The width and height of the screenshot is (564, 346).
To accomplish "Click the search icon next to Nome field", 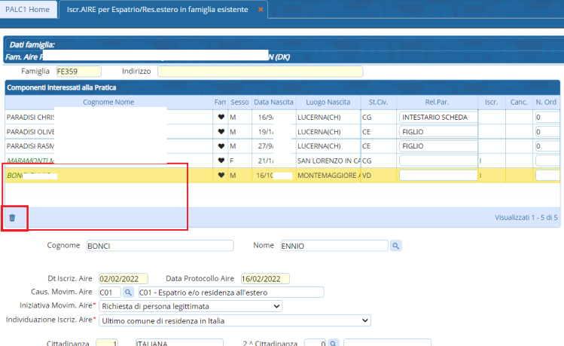I will pyautogui.click(x=395, y=246).
